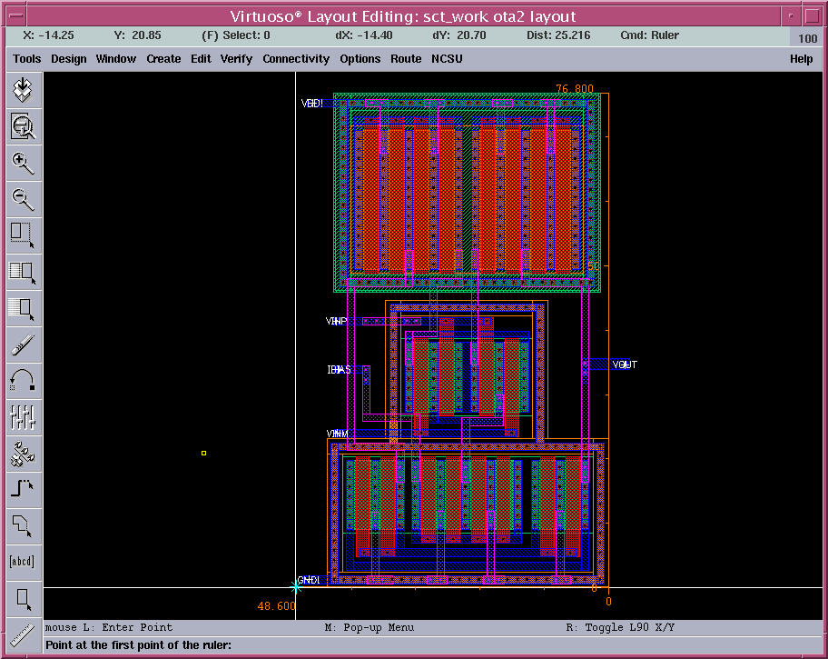This screenshot has width=828, height=659.
Task: Open the Options menu
Action: point(360,59)
